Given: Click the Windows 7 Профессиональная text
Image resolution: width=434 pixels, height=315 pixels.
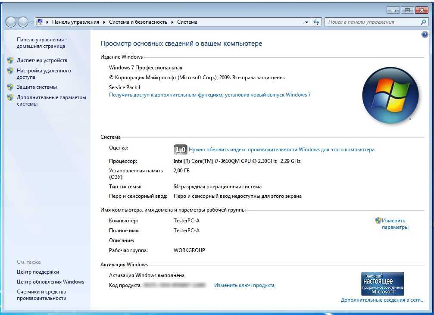Looking at the screenshot, I should [146, 68].
